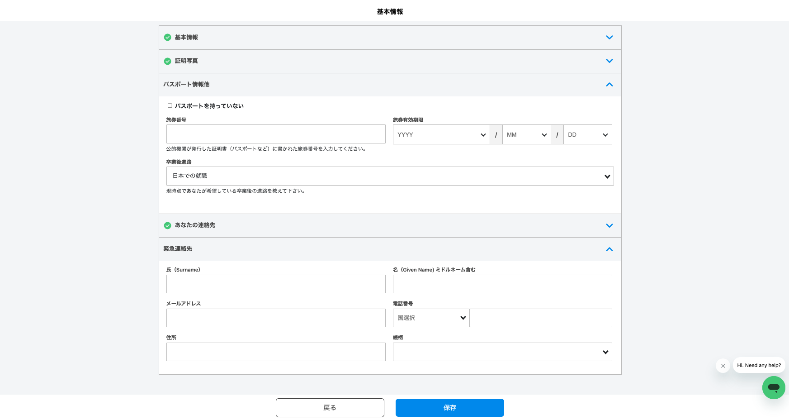This screenshot has width=789, height=420.
Task: Click the あなたの連絡先 section header title
Action: click(x=195, y=225)
